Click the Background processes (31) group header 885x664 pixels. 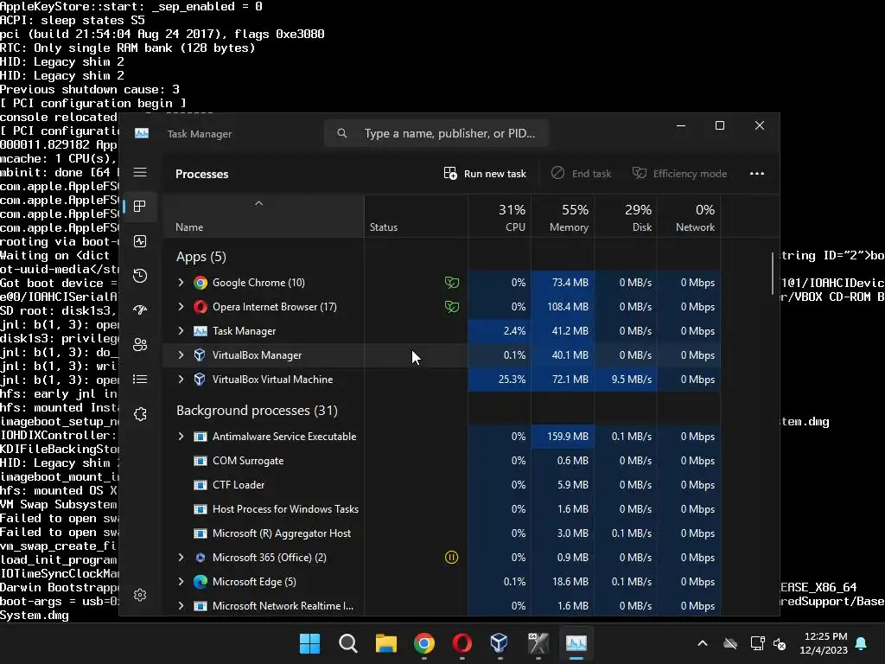pyautogui.click(x=257, y=411)
